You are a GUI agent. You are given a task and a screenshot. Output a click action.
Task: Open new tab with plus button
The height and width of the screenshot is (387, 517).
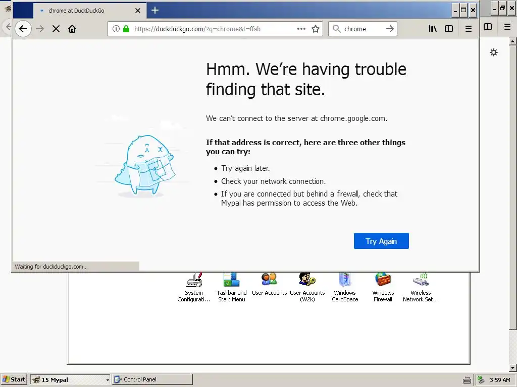(155, 11)
